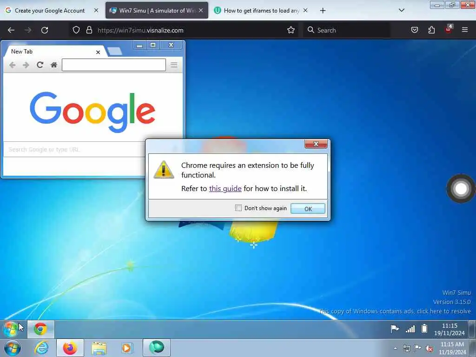This screenshot has height=357, width=476.
Task: Select green globe app in host taskbar
Action: [157, 347]
